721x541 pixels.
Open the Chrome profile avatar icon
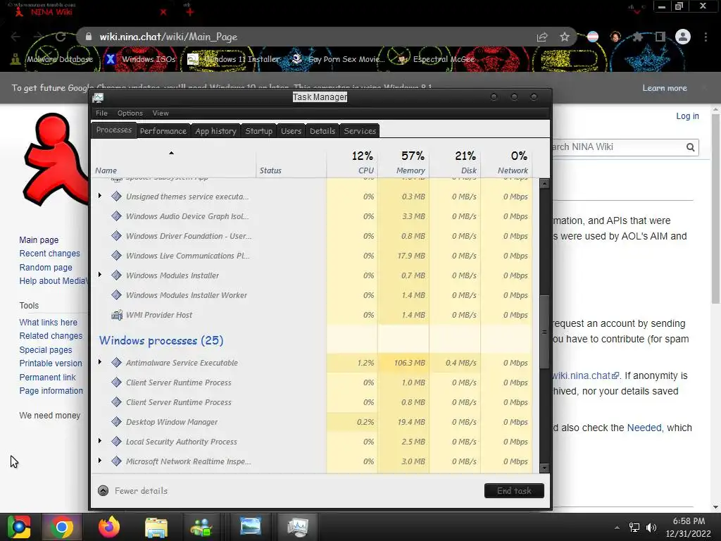pyautogui.click(x=683, y=37)
